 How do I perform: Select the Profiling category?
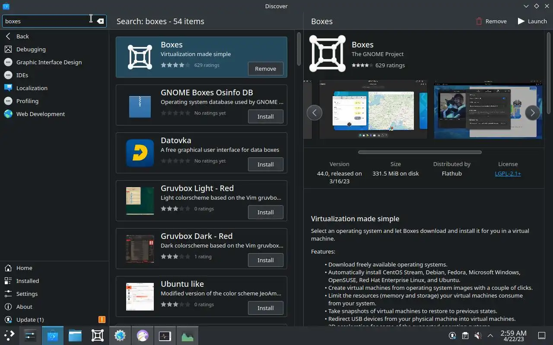[54, 101]
